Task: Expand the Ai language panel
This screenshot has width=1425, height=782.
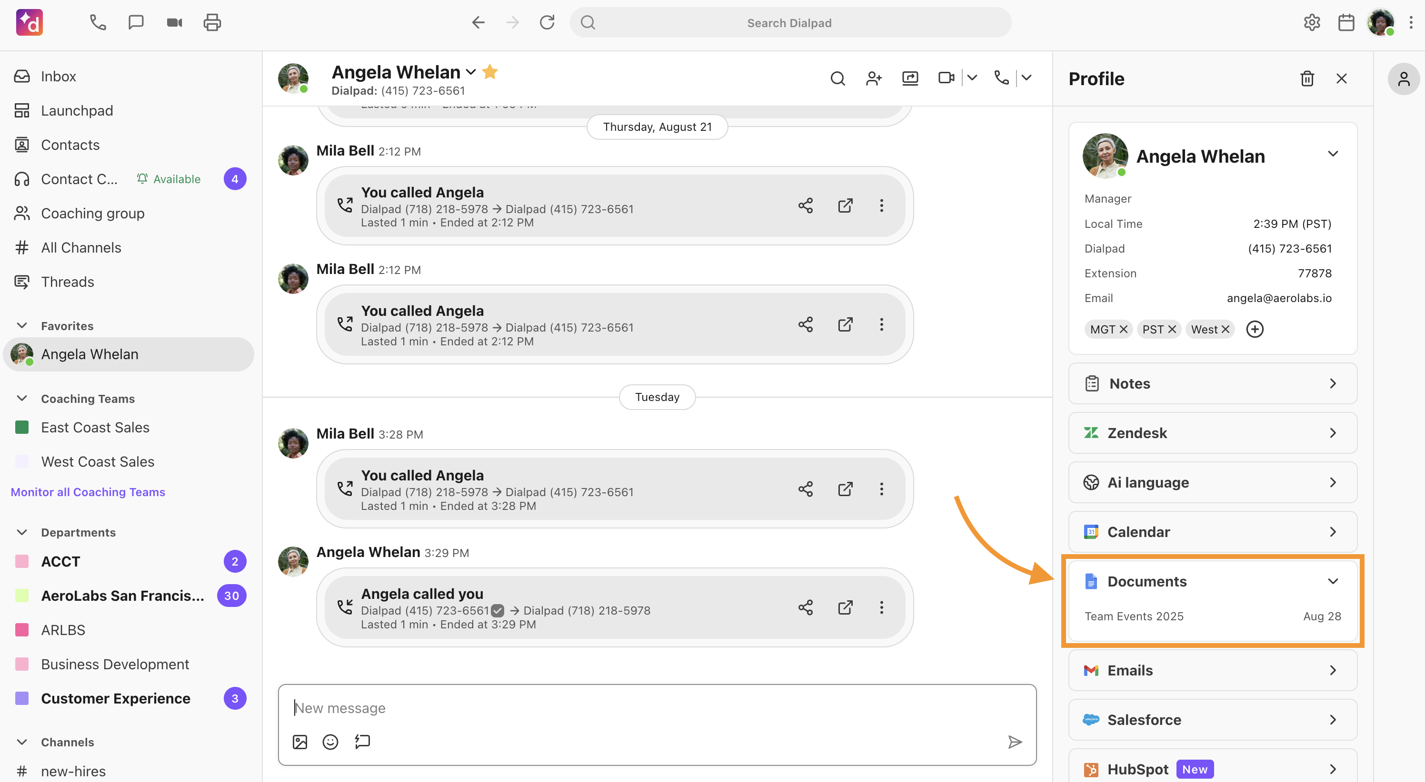Action: [x=1213, y=482]
